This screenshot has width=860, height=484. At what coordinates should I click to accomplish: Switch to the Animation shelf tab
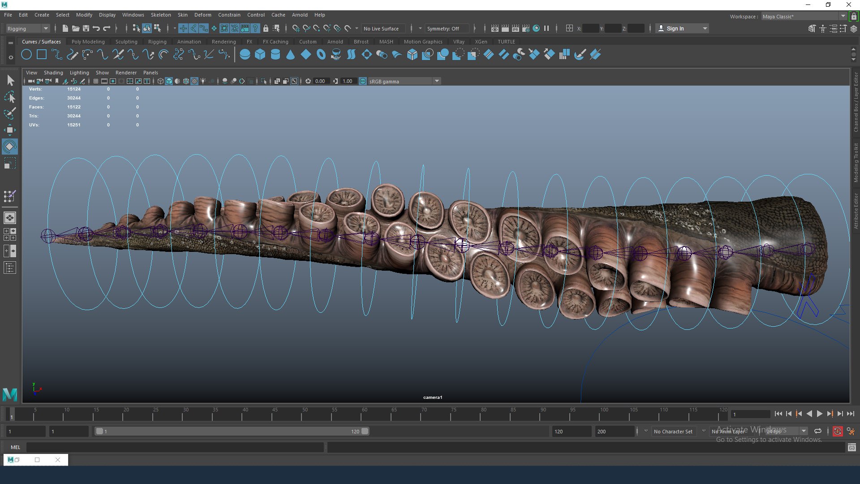tap(189, 42)
